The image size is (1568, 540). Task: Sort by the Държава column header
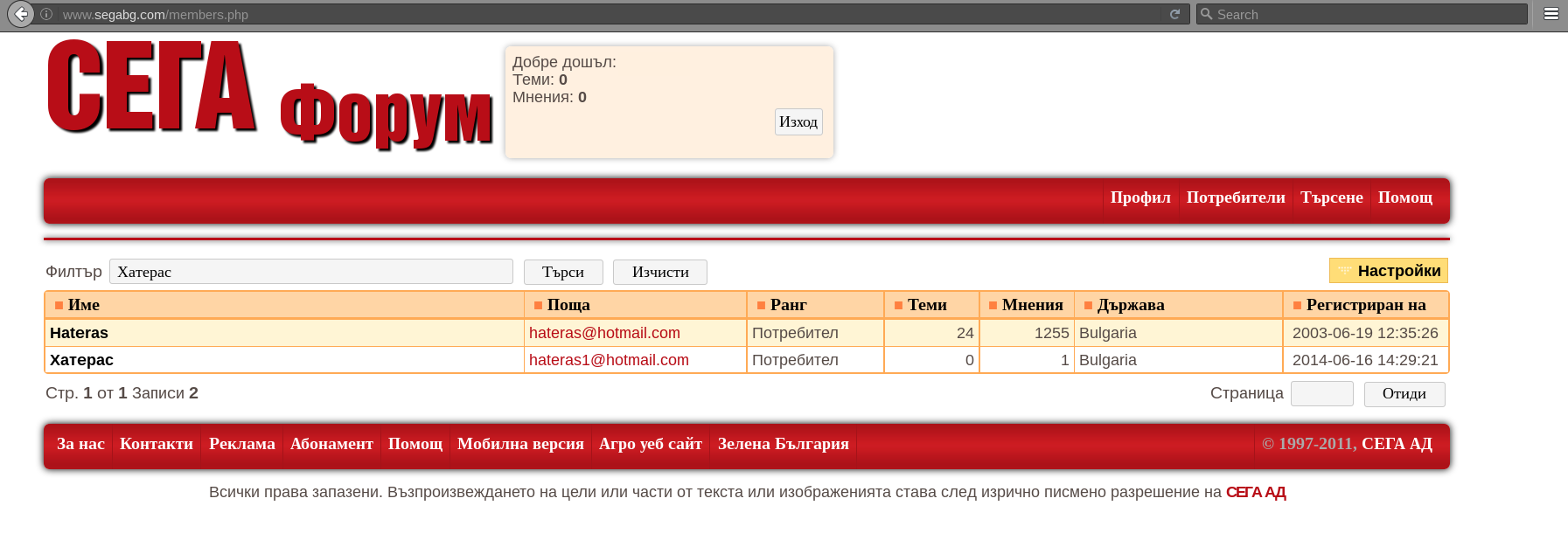pos(1130,305)
